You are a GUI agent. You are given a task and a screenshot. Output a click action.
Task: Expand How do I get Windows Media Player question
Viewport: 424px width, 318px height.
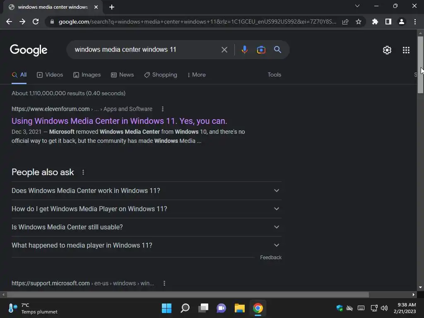[146, 209]
